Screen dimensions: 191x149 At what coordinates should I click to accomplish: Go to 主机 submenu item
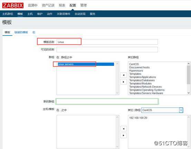pos(30,14)
